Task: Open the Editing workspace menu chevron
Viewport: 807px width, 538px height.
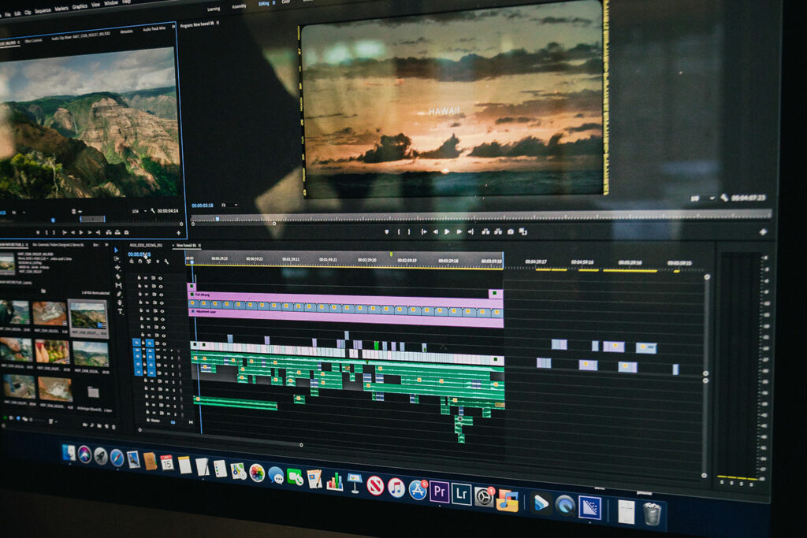Action: [273, 3]
